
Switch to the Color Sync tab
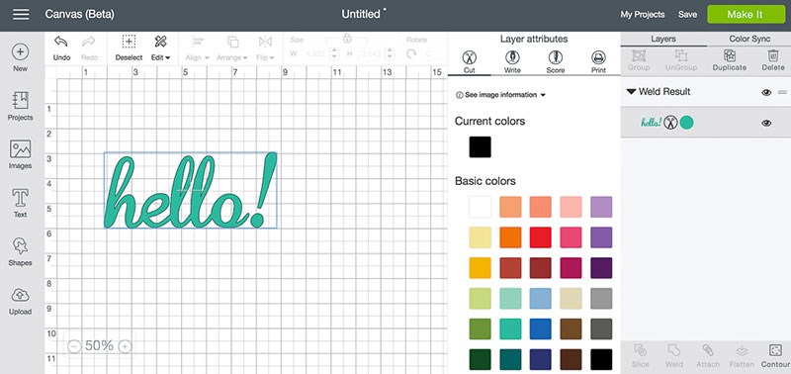(x=749, y=39)
